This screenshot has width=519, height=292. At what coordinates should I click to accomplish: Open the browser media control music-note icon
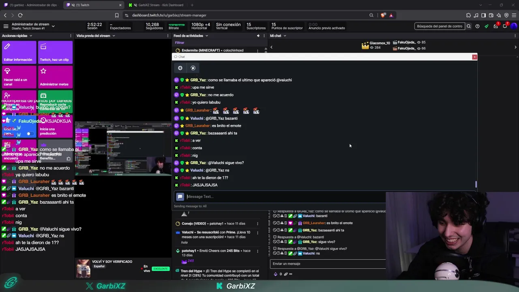tap(476, 15)
